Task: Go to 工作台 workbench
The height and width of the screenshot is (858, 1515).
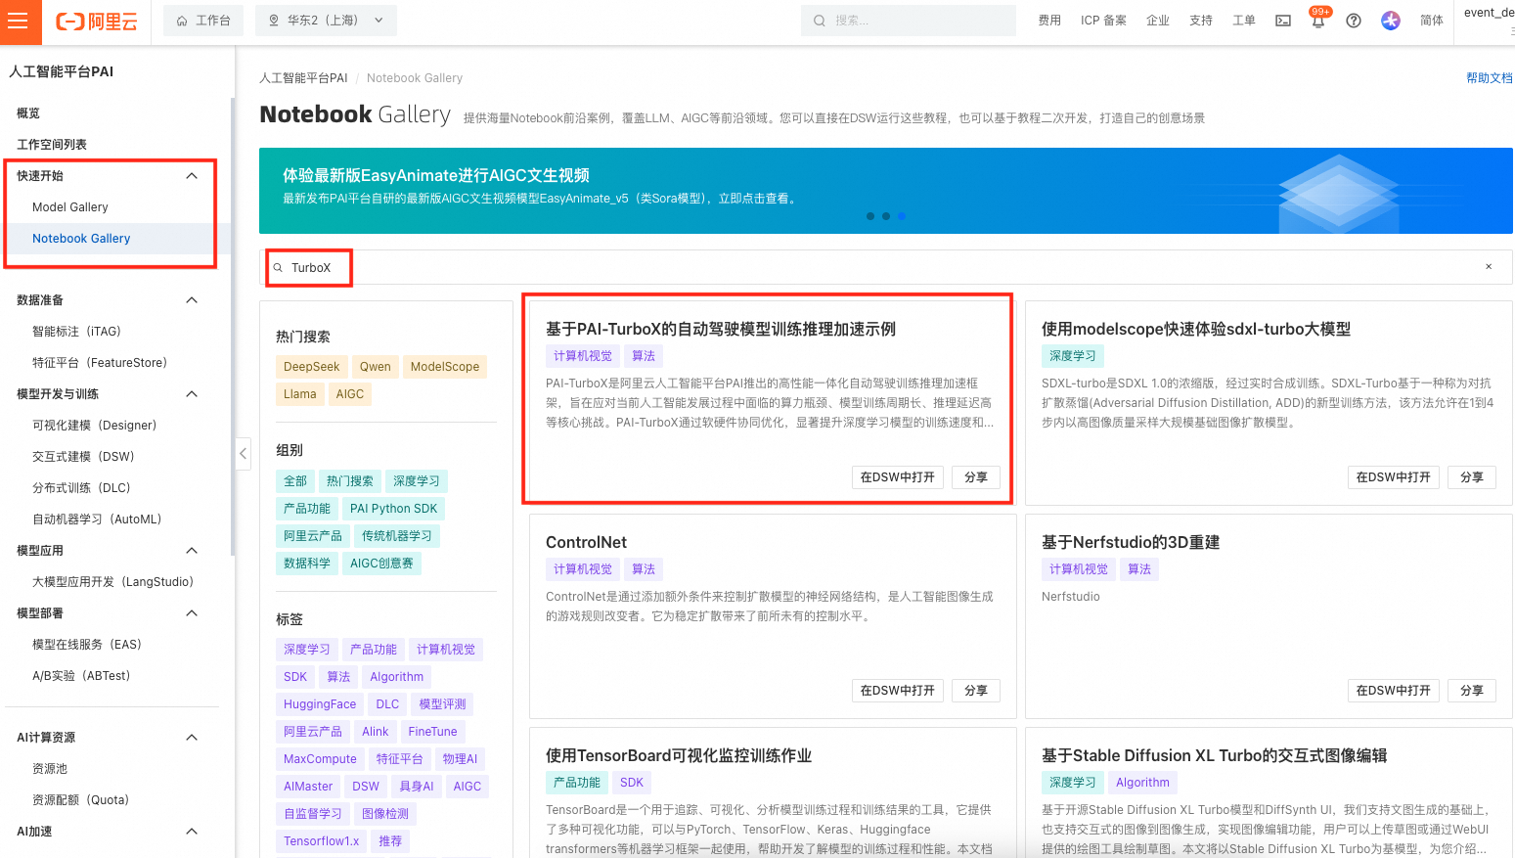Action: [203, 21]
